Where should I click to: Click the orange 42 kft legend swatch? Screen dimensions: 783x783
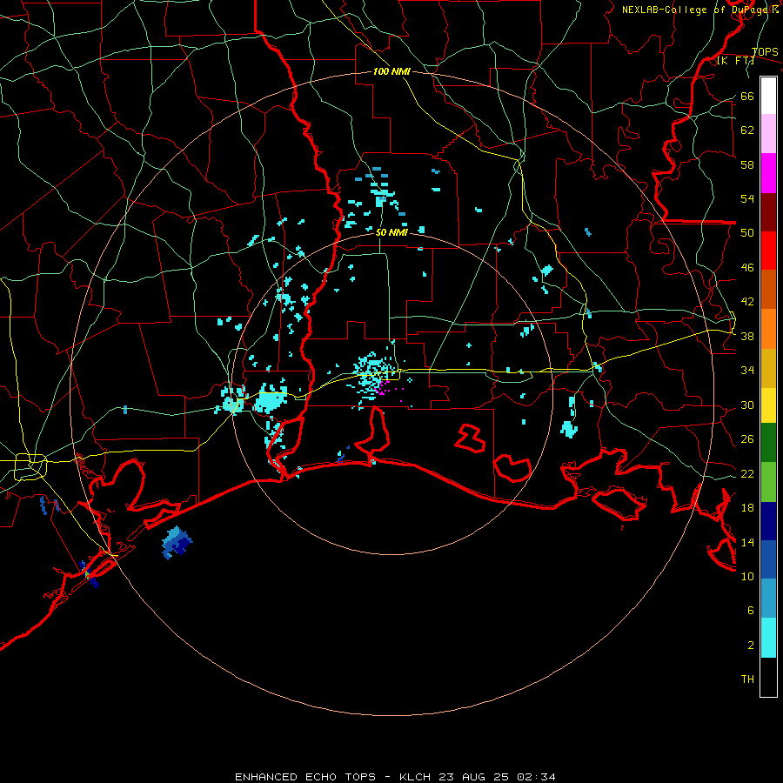768,329
